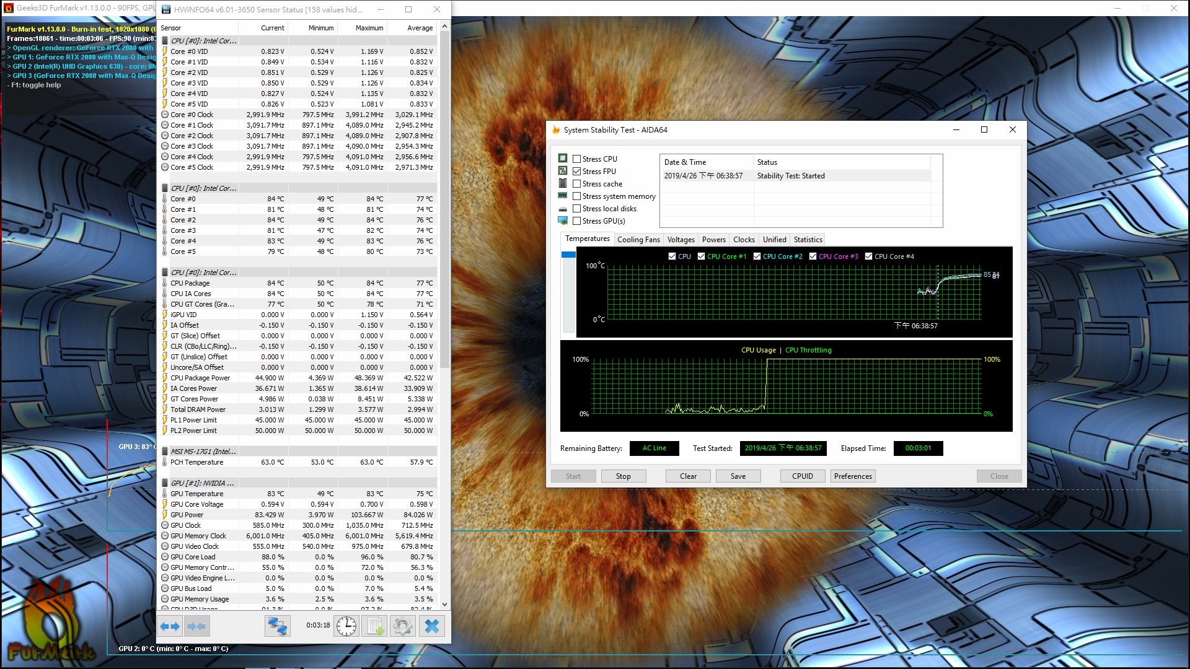Switch to the Cooling Fans tab
The height and width of the screenshot is (669, 1190).
[638, 240]
